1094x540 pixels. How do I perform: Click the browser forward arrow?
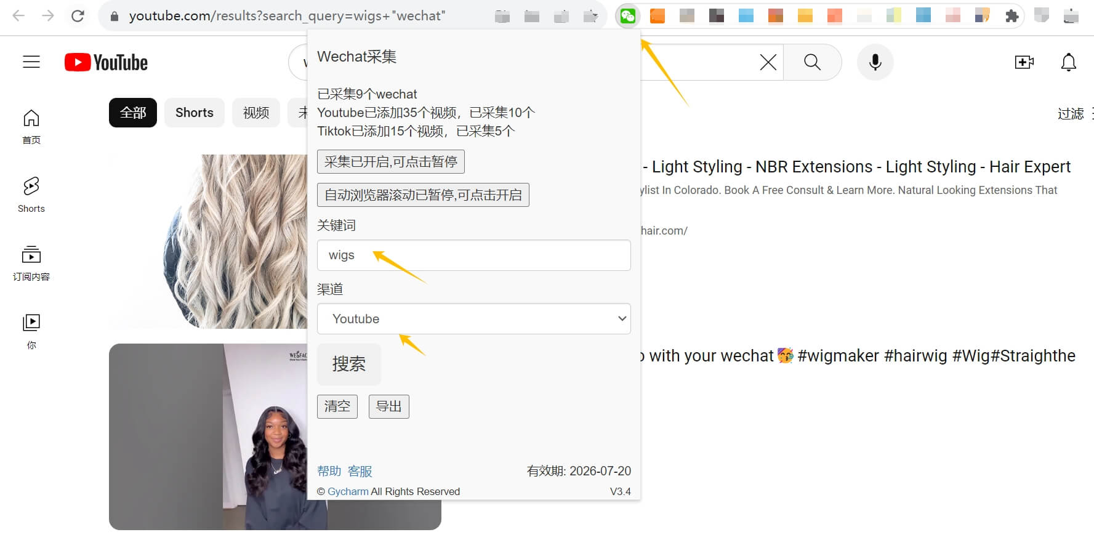coord(48,15)
